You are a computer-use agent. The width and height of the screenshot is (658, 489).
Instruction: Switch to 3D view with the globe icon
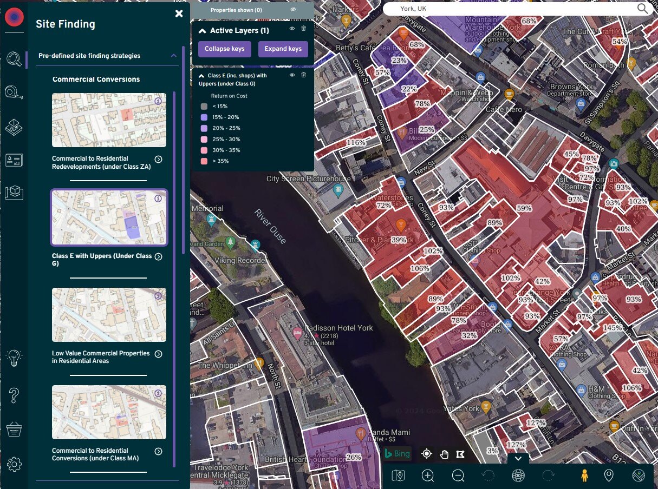519,475
